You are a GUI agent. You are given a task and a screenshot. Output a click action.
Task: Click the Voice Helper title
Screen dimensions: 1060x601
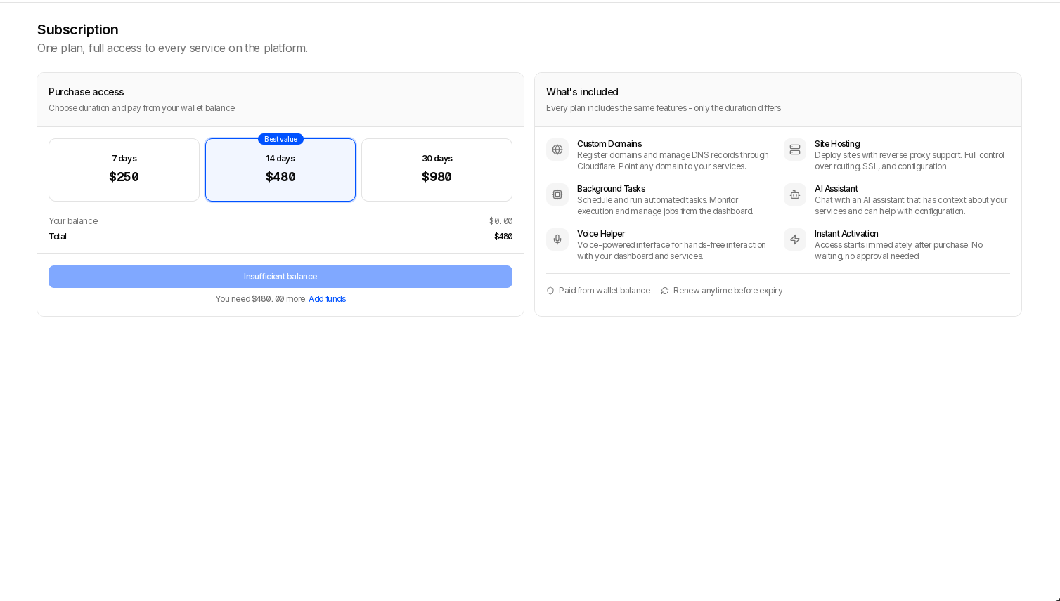[x=601, y=234]
